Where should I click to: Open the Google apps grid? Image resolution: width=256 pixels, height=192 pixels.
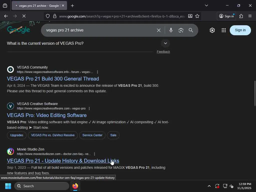224,30
